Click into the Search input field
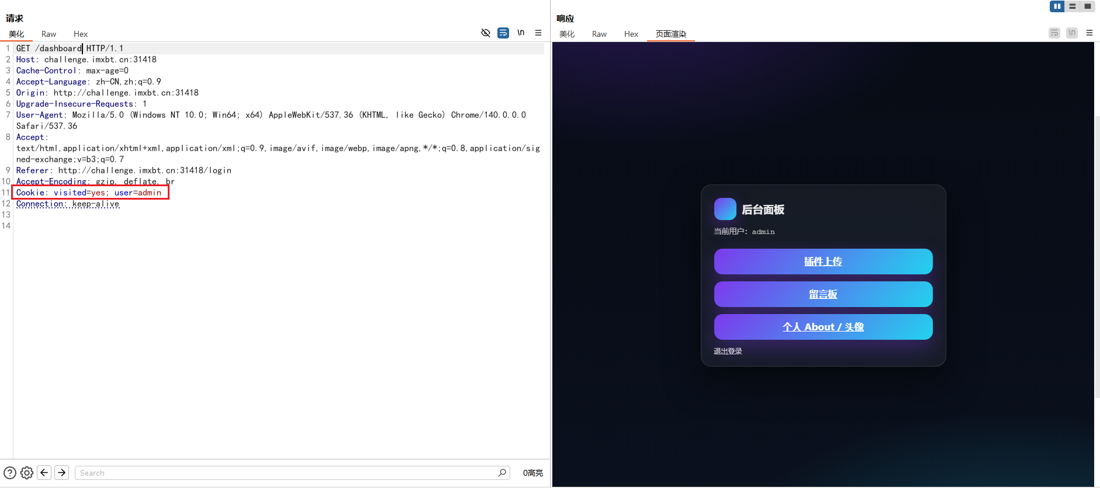The height and width of the screenshot is (488, 1100). (x=286, y=473)
